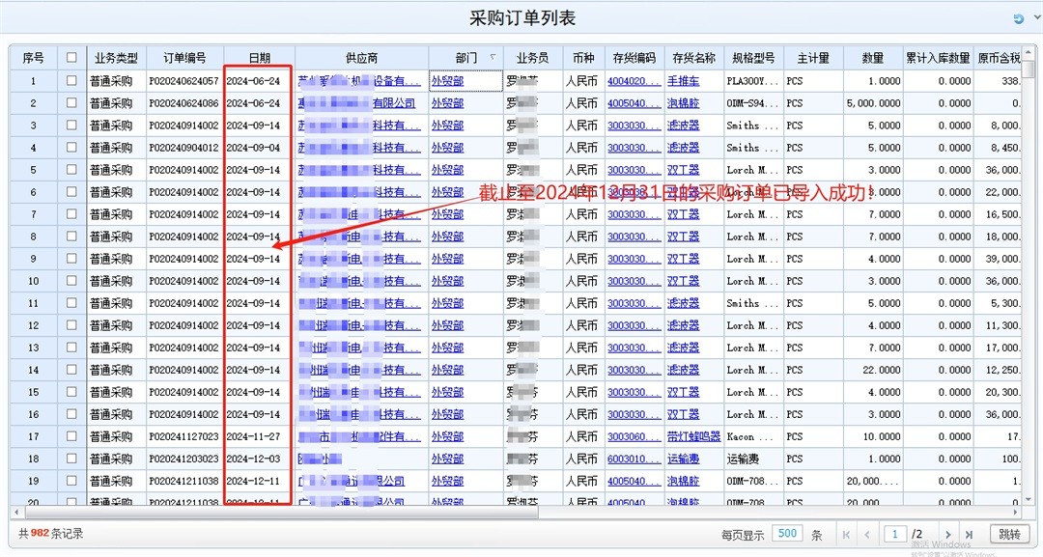1043x557 pixels.
Task: Go to the previous page of records
Action: (866, 534)
